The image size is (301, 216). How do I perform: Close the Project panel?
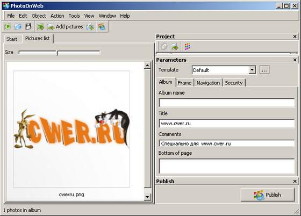click(x=295, y=37)
